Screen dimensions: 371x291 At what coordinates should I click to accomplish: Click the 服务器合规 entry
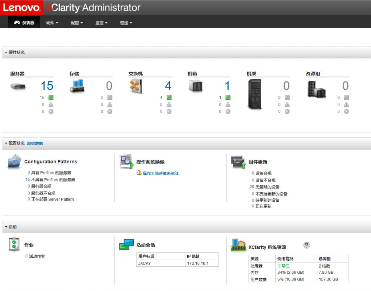click(x=39, y=186)
